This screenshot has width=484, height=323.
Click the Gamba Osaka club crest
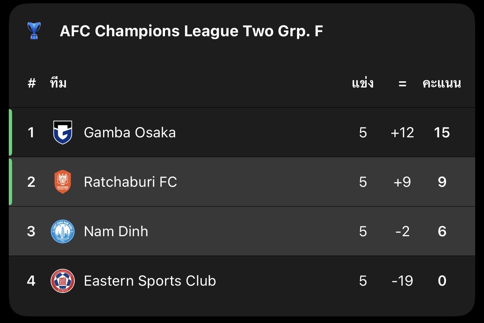click(63, 132)
